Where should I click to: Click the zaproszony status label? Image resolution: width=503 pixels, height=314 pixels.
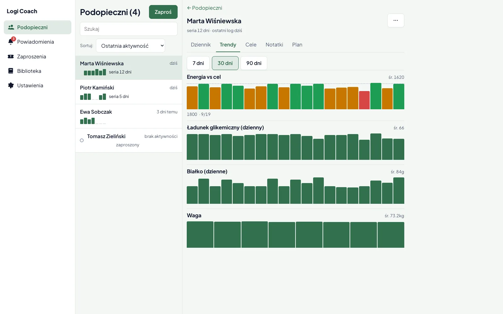pyautogui.click(x=128, y=145)
